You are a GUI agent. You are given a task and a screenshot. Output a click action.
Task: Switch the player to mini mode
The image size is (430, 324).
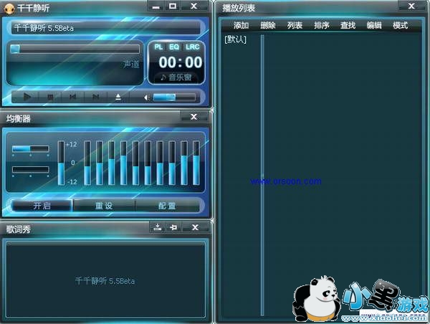(x=173, y=6)
